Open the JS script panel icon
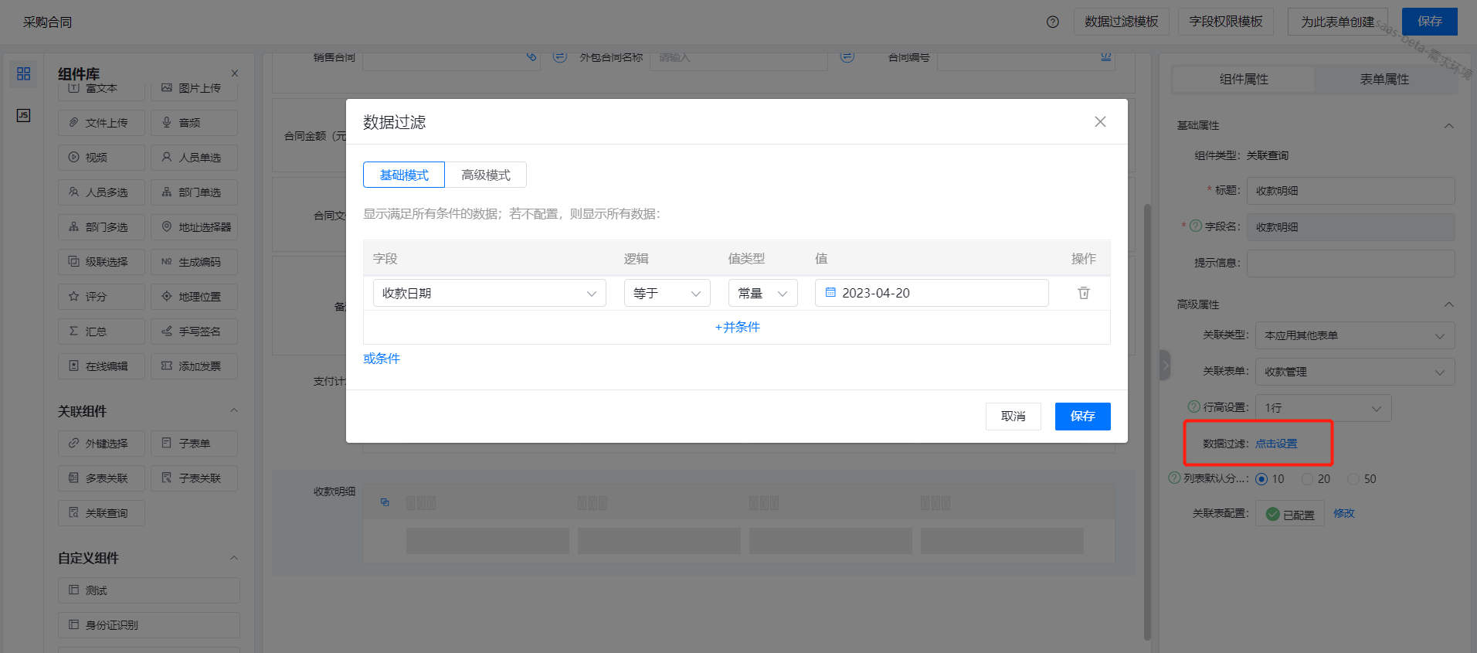 23,115
